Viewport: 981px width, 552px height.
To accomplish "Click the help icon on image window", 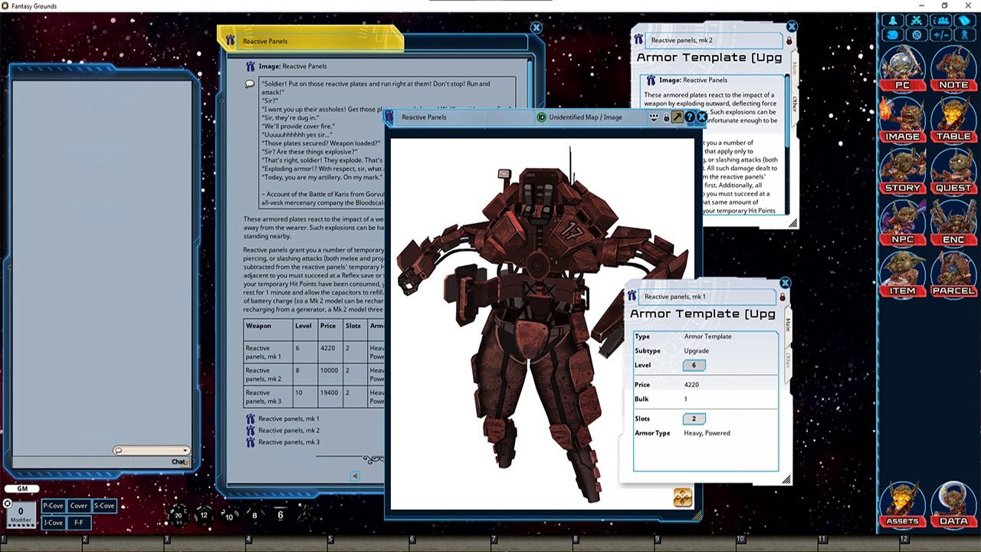I will click(x=689, y=117).
